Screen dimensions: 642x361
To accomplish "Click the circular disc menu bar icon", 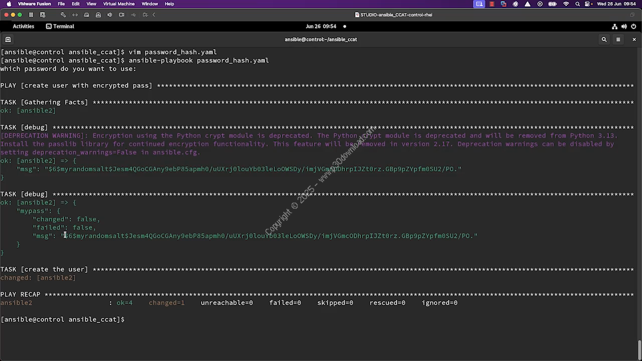I will pyautogui.click(x=516, y=4).
